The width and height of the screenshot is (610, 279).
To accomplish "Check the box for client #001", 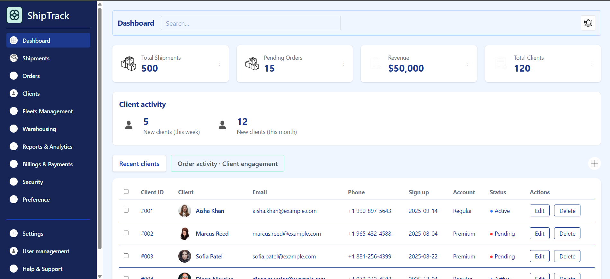I will point(126,210).
